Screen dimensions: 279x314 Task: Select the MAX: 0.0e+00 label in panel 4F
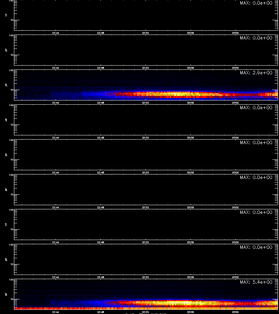click(x=256, y=107)
